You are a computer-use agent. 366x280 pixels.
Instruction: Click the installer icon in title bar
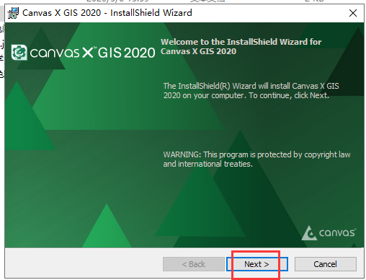click(x=13, y=13)
